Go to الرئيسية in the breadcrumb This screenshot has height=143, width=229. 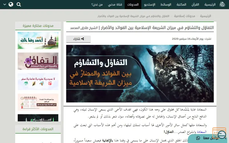click(x=206, y=16)
